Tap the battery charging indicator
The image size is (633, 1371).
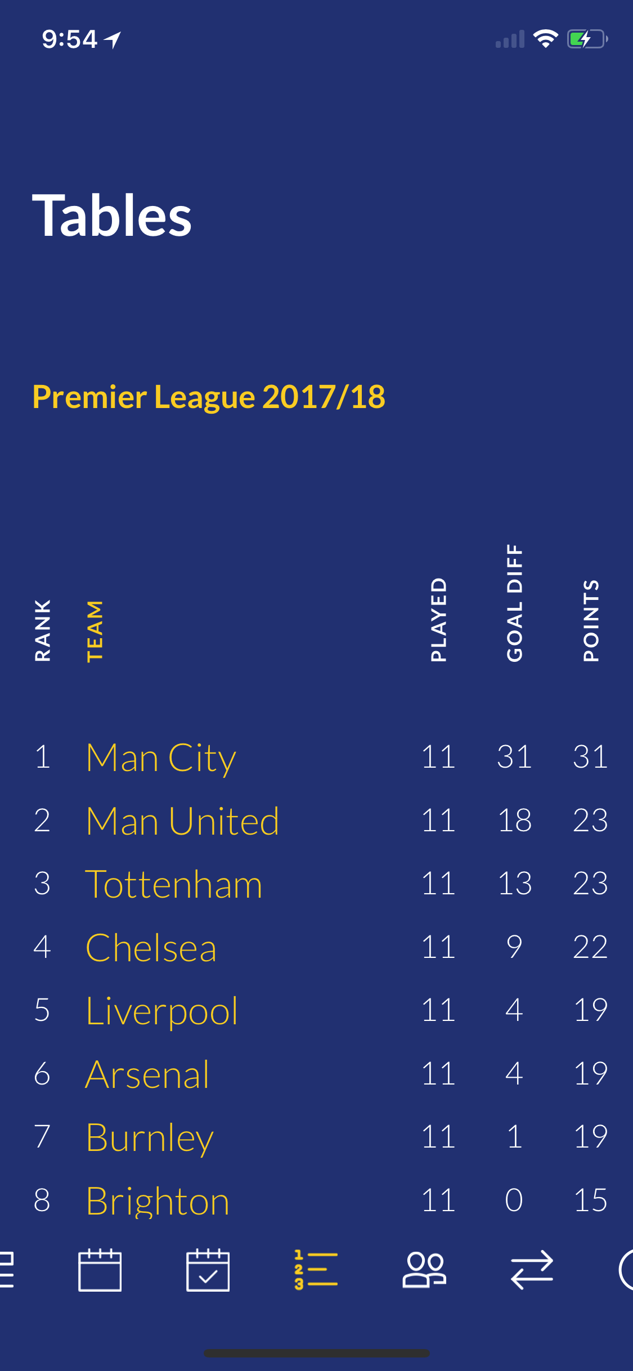[x=587, y=39]
